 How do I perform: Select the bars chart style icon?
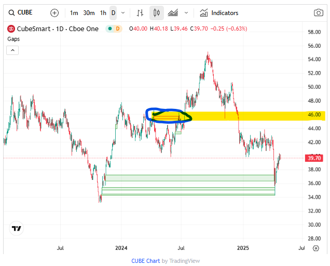[x=140, y=13]
